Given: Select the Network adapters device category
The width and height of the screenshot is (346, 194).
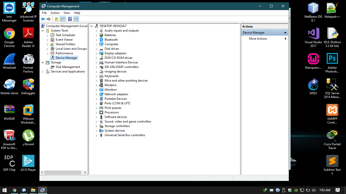Looking at the screenshot, I should coord(116,94).
